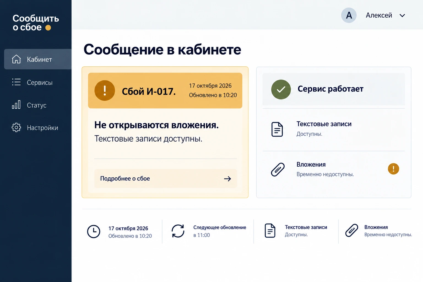Click the paperclip icon in the service status card

[x=278, y=169]
